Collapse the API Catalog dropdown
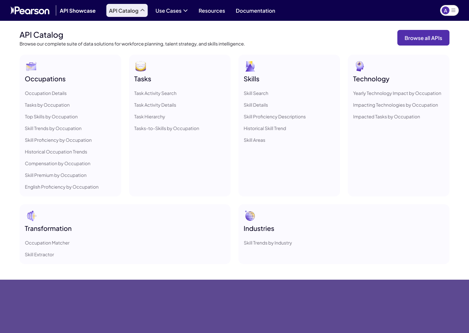 point(127,10)
